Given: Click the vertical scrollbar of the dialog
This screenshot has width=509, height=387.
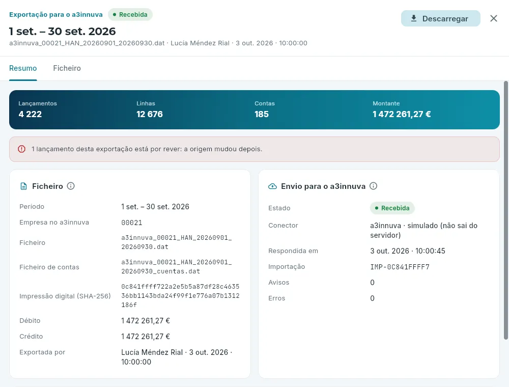Looking at the screenshot, I should tap(506, 210).
